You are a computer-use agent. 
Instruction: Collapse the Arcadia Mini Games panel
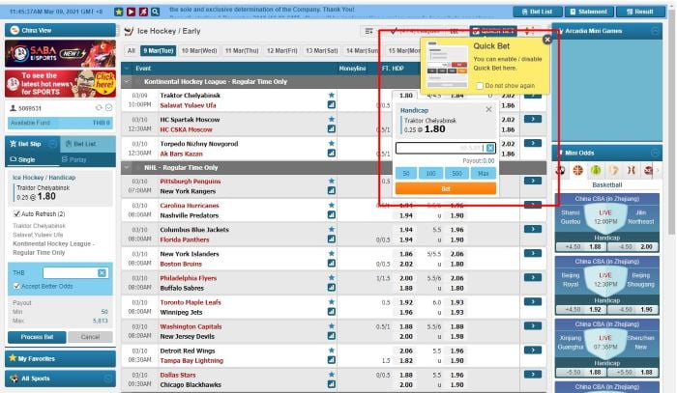(655, 31)
